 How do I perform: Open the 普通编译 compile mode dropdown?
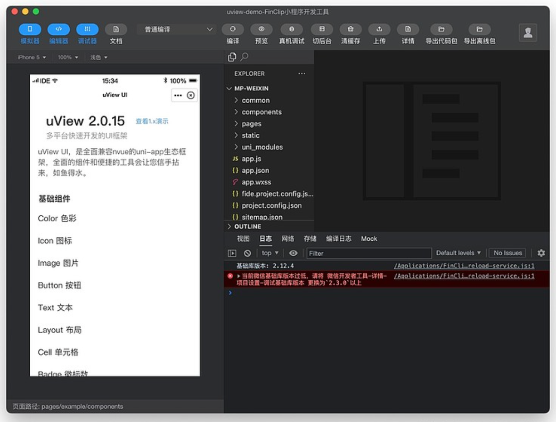[x=177, y=29]
